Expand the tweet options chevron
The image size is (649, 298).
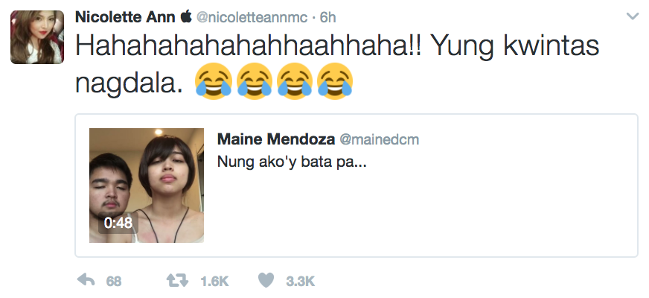633,16
